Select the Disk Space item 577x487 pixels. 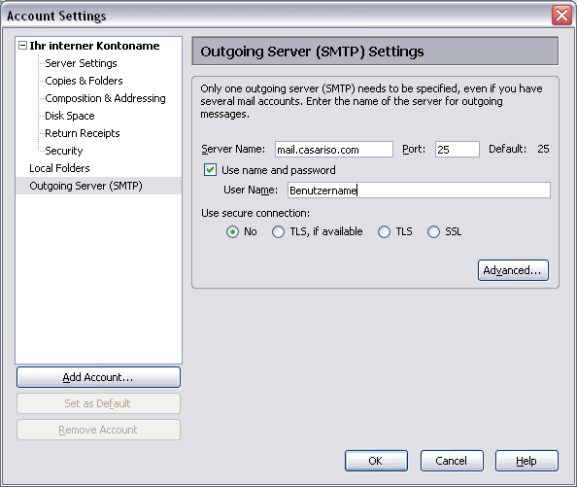tap(70, 116)
